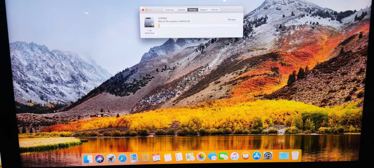Open the Reminders list icon

pyautogui.click(x=179, y=157)
